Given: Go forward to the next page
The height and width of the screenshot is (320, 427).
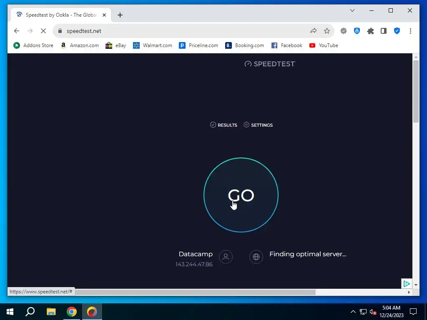Looking at the screenshot, I should (30, 31).
